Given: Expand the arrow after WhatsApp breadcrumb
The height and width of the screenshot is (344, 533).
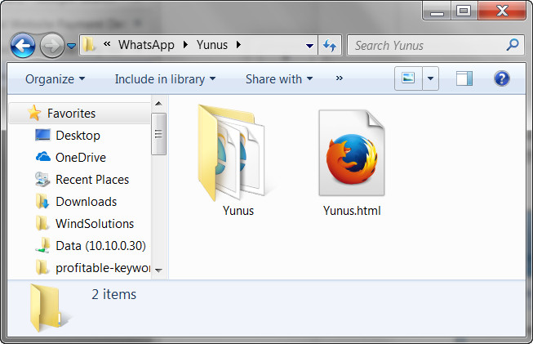Looking at the screenshot, I should click(x=185, y=45).
